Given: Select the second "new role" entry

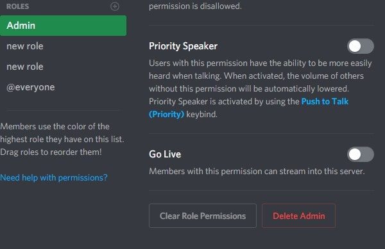Looking at the screenshot, I should pyautogui.click(x=63, y=67).
